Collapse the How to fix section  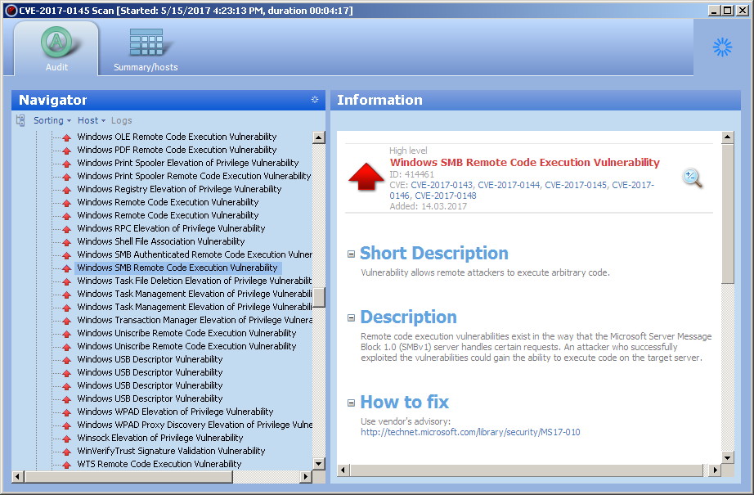tap(351, 403)
